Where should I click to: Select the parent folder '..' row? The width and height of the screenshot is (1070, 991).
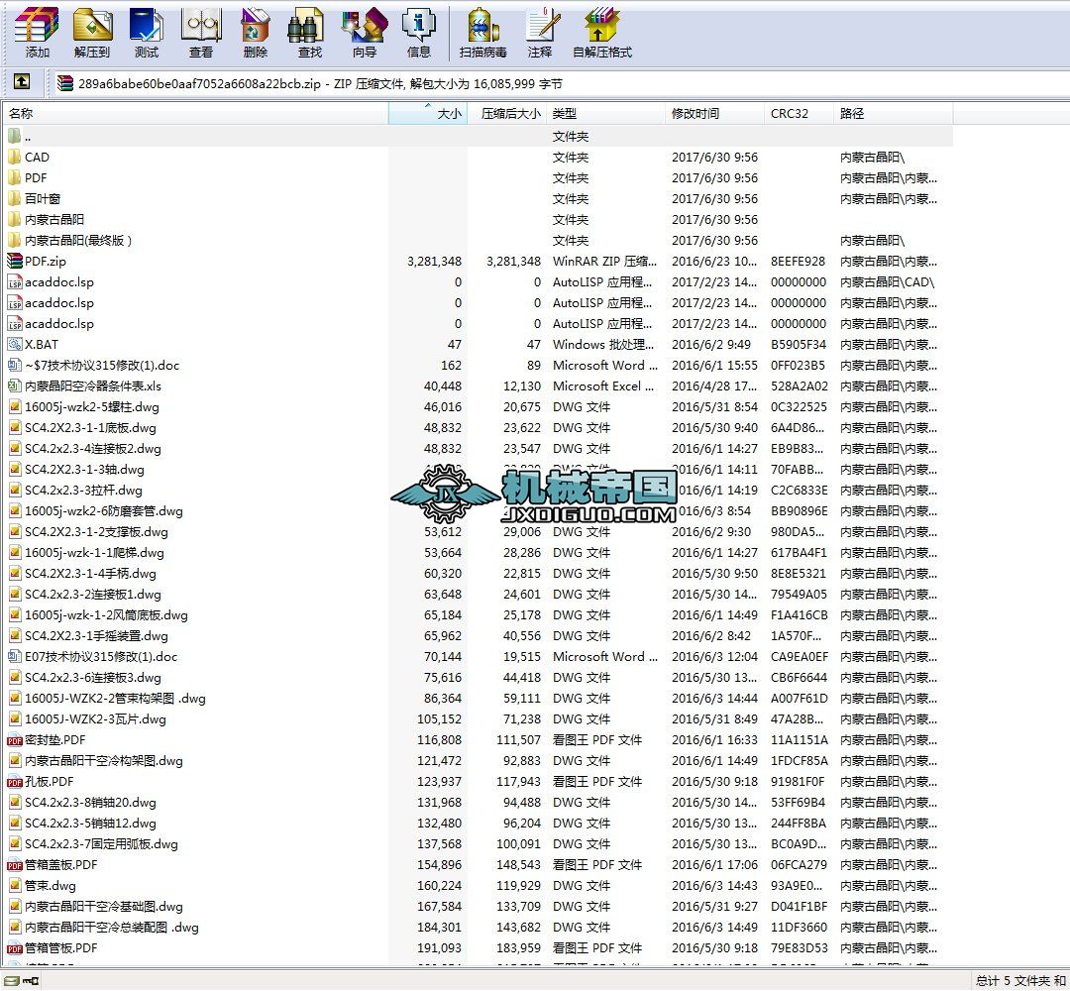pyautogui.click(x=478, y=136)
